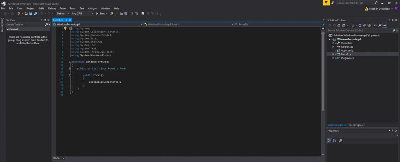Click the light bulb quick actions icon
Viewport: 400px width, 162px height.
click(x=65, y=28)
